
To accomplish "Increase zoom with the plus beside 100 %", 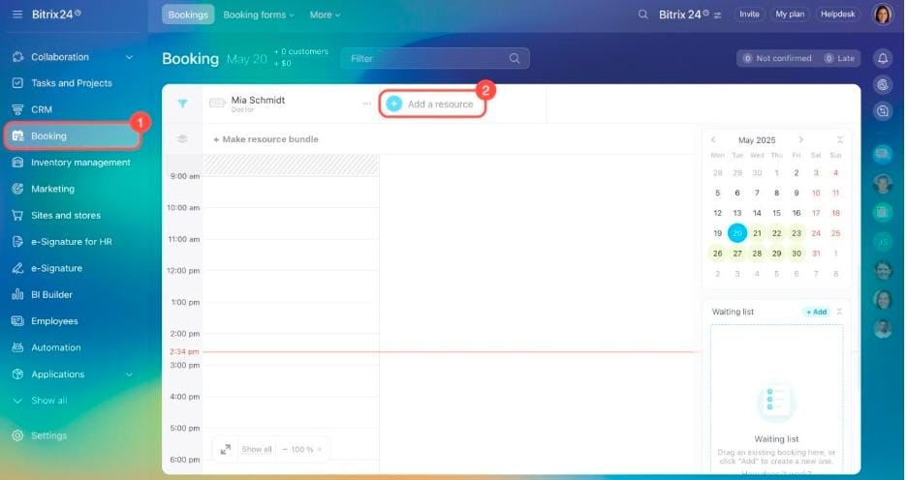I will 320,449.
